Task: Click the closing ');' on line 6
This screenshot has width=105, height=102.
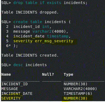Action: [16, 46]
